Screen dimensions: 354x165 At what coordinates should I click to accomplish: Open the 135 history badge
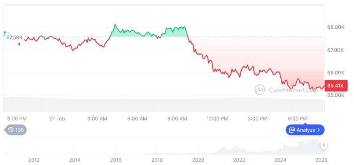pyautogui.click(x=16, y=130)
